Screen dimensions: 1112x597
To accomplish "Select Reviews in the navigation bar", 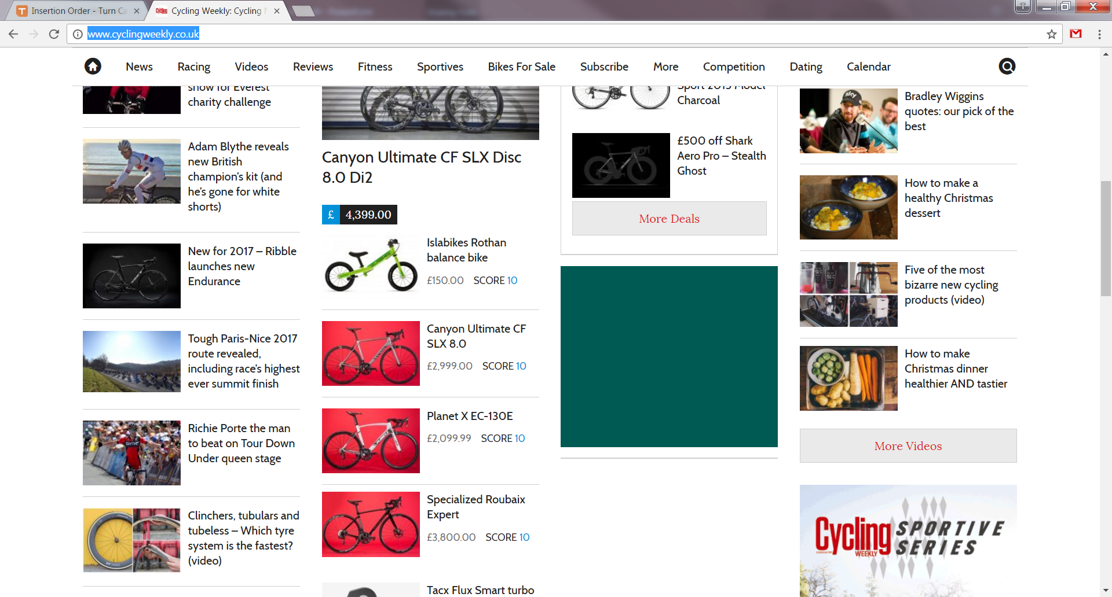I will (313, 67).
